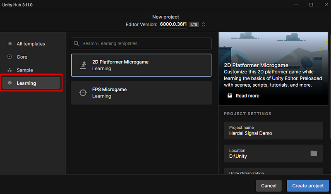Select the Learning templates category
Viewport: 331px width, 194px height.
pyautogui.click(x=31, y=83)
